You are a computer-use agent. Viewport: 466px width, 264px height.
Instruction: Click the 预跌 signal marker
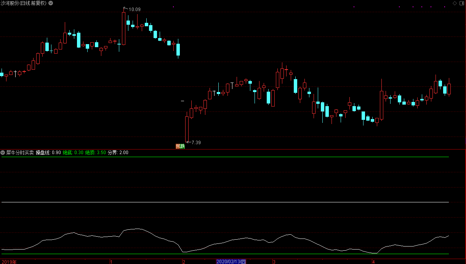[x=180, y=146]
